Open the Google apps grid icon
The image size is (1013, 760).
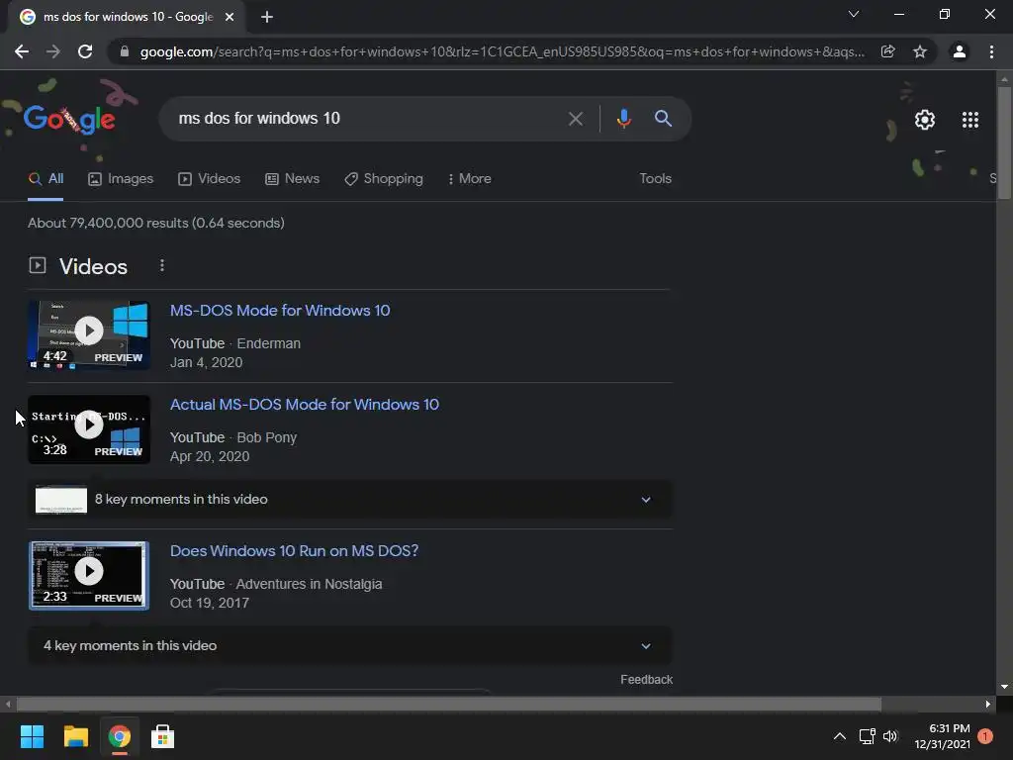(970, 120)
